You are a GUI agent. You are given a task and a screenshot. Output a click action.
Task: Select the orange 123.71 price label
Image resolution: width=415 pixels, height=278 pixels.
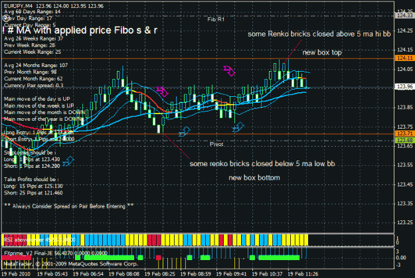pyautogui.click(x=404, y=133)
